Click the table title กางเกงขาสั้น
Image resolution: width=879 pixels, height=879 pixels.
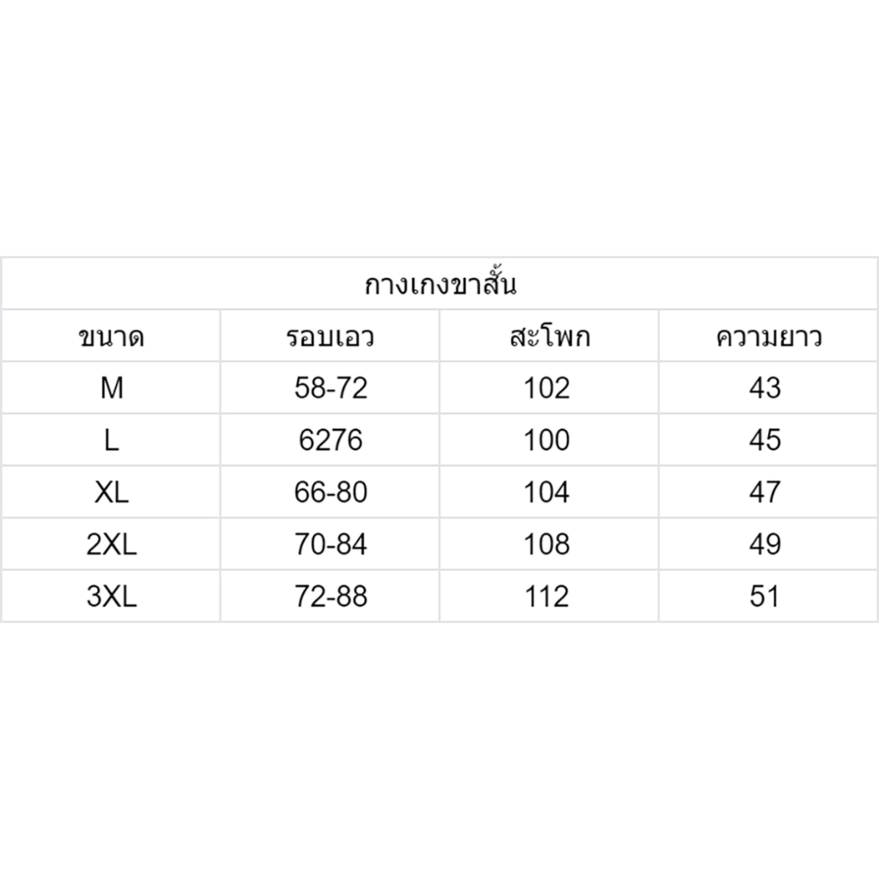coord(440,283)
